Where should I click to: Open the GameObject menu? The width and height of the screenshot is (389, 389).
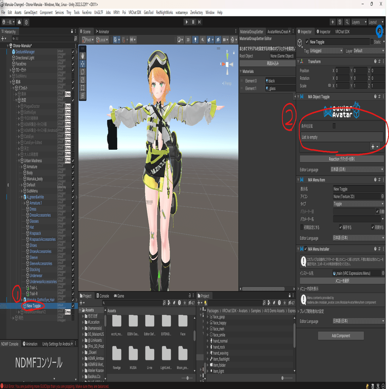click(x=31, y=12)
